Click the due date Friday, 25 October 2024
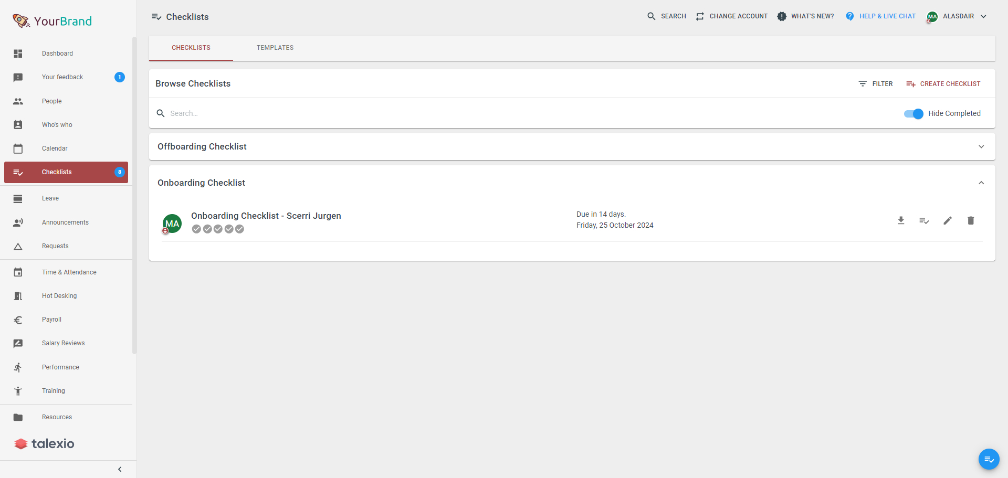Screen dimensions: 1008x478 pos(615,225)
